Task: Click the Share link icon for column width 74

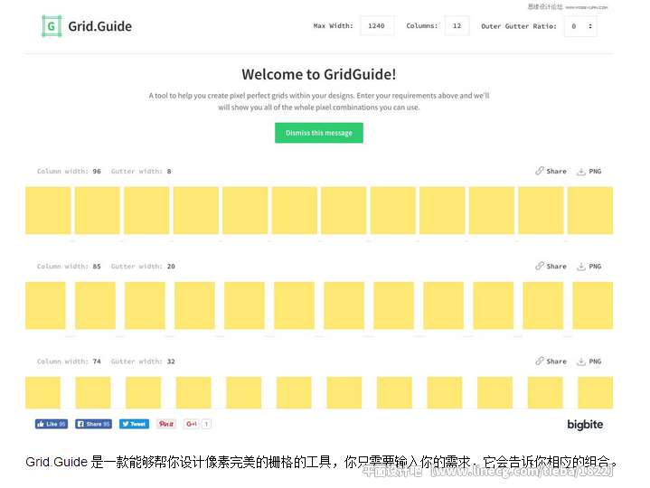Action: point(540,361)
